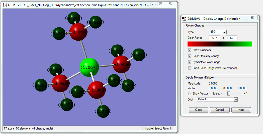This screenshot has width=263, height=134.
Task: Click the Color Range minimum field showing -1.667
Action: click(x=214, y=38)
